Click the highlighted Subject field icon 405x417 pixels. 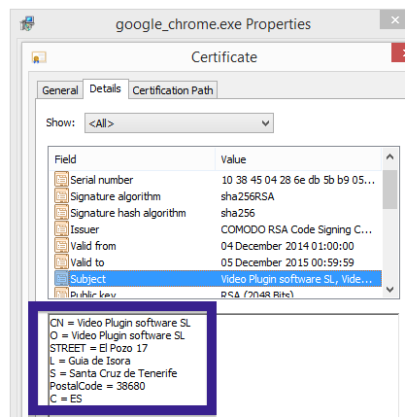61,279
